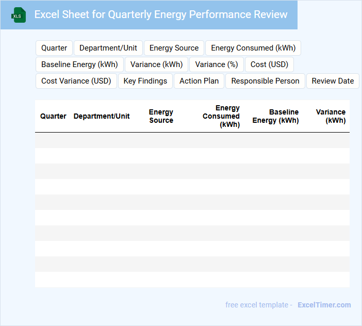
Task: Select the Energy Consumed (kWh) tag
Action: tap(253, 48)
